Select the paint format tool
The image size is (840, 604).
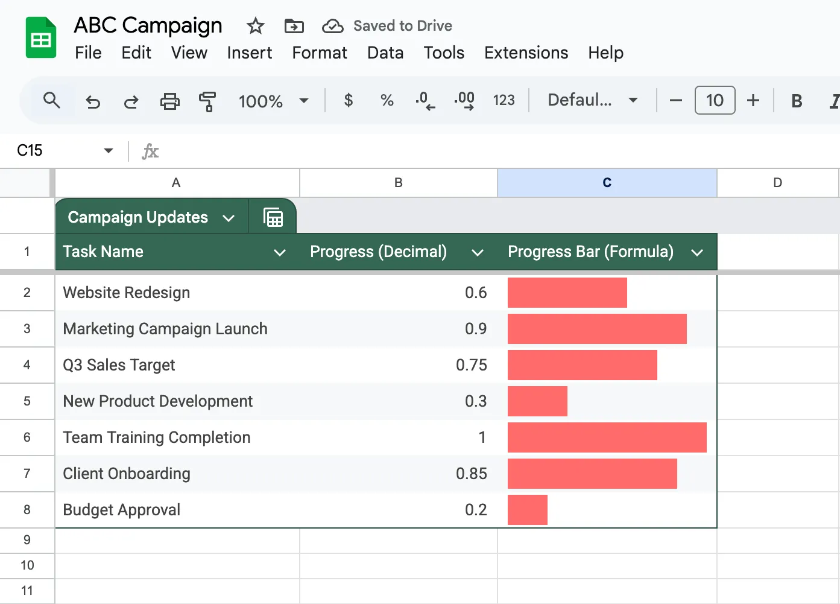(x=207, y=101)
